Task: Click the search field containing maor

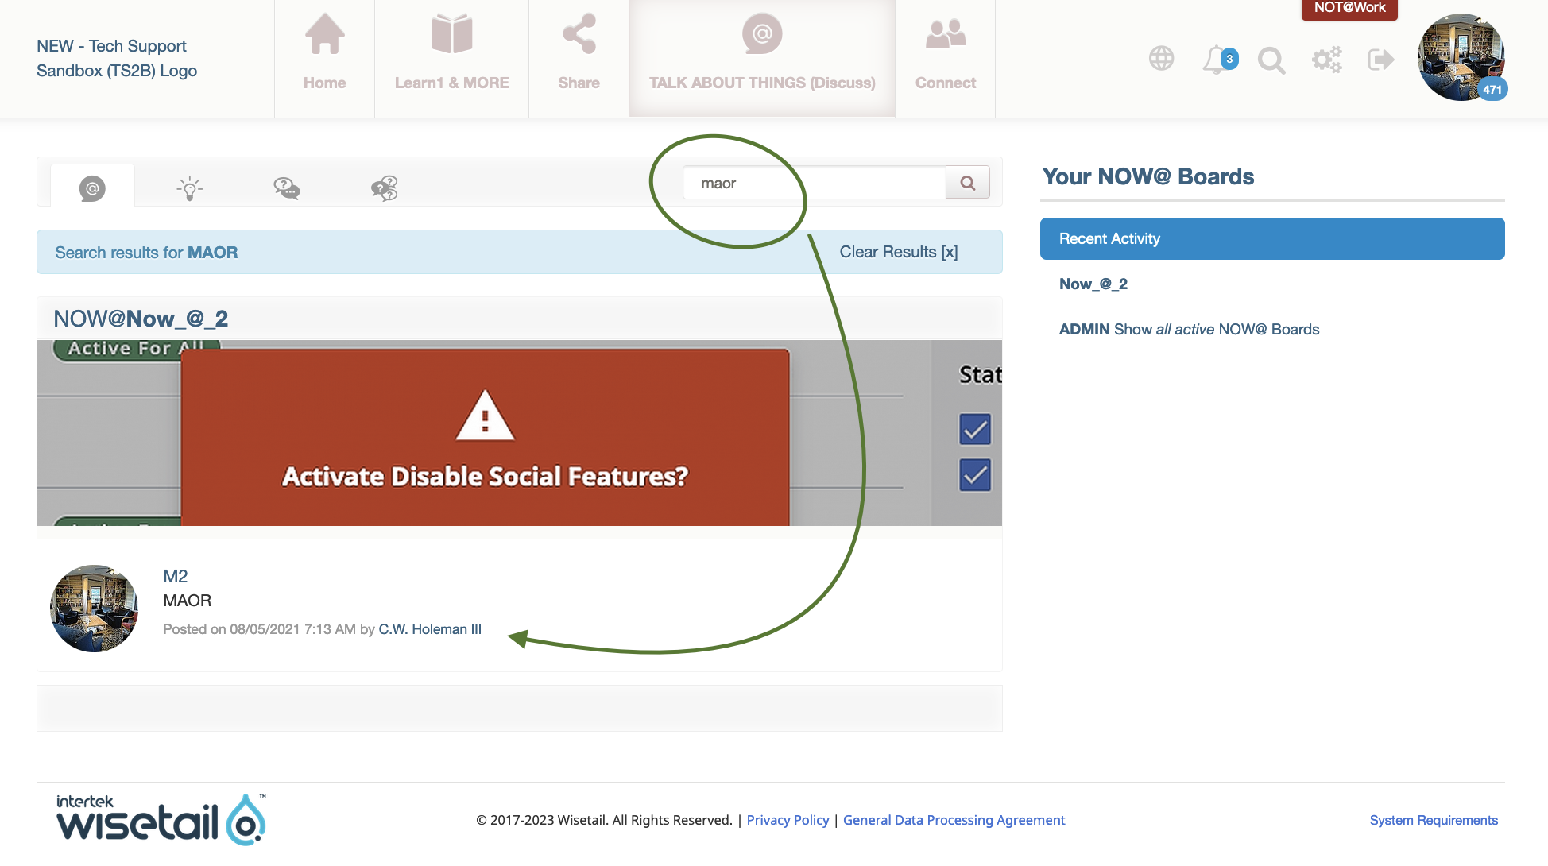Action: pos(814,184)
